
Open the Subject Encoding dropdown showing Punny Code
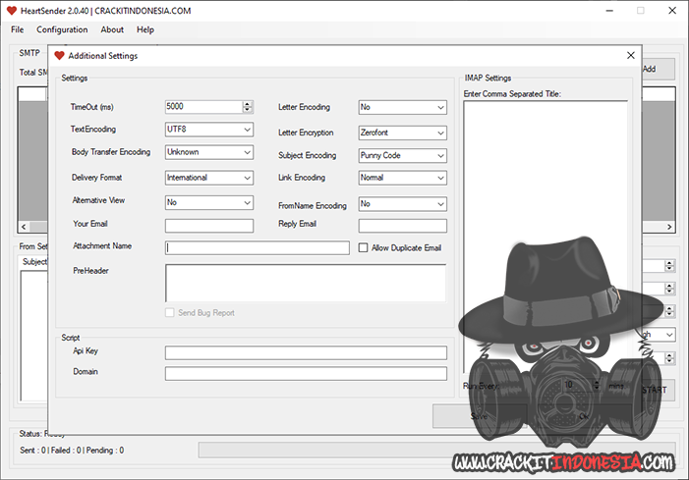pyautogui.click(x=403, y=155)
